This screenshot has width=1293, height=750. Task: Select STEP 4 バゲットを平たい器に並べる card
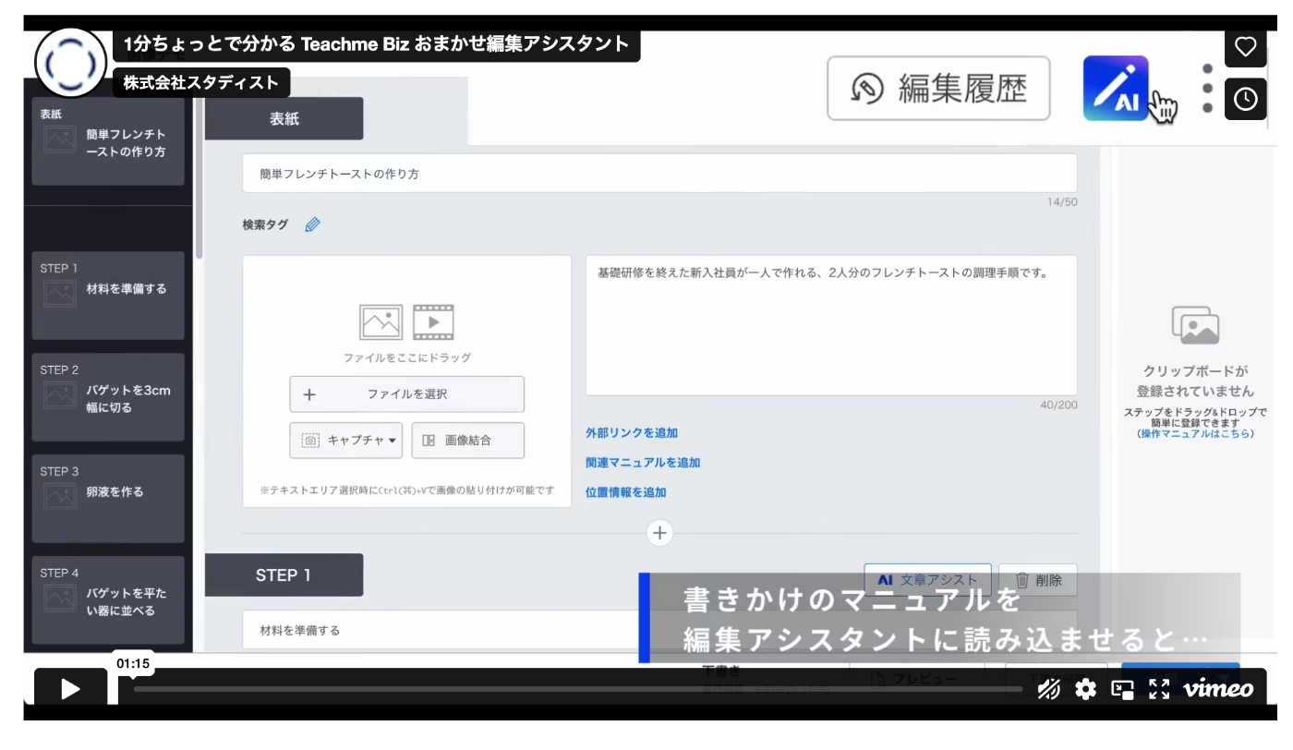[108, 599]
